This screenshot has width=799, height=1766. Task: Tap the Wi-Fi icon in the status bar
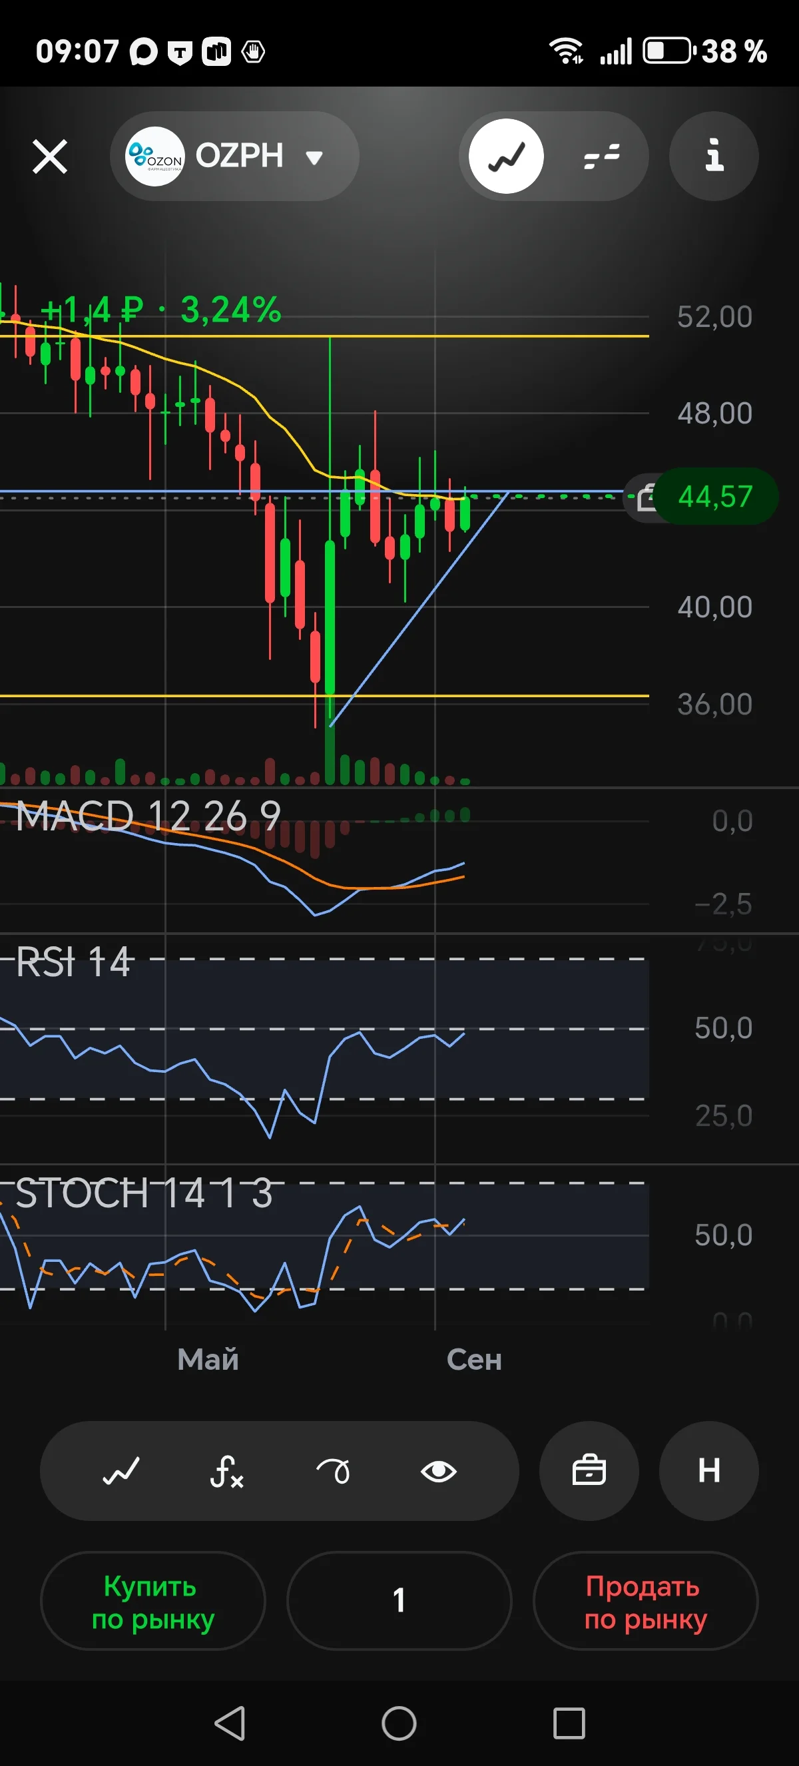[565, 51]
